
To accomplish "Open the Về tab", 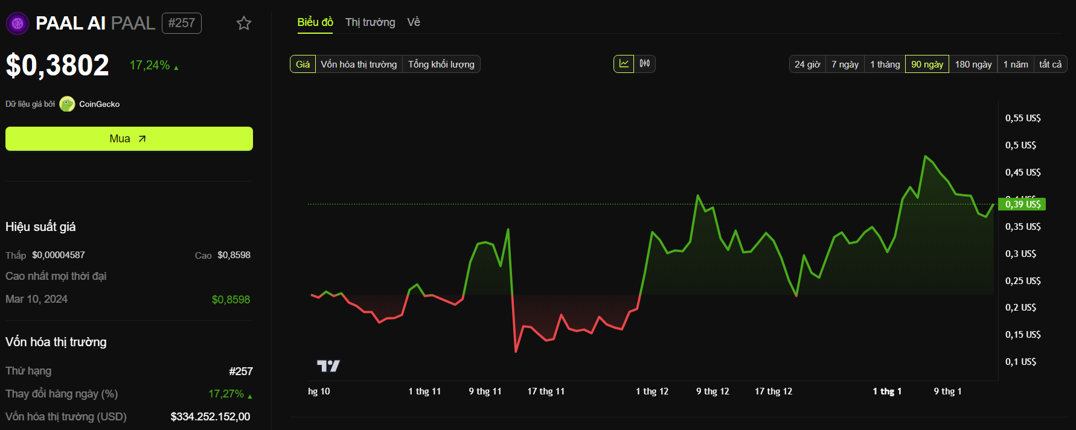I will 414,22.
